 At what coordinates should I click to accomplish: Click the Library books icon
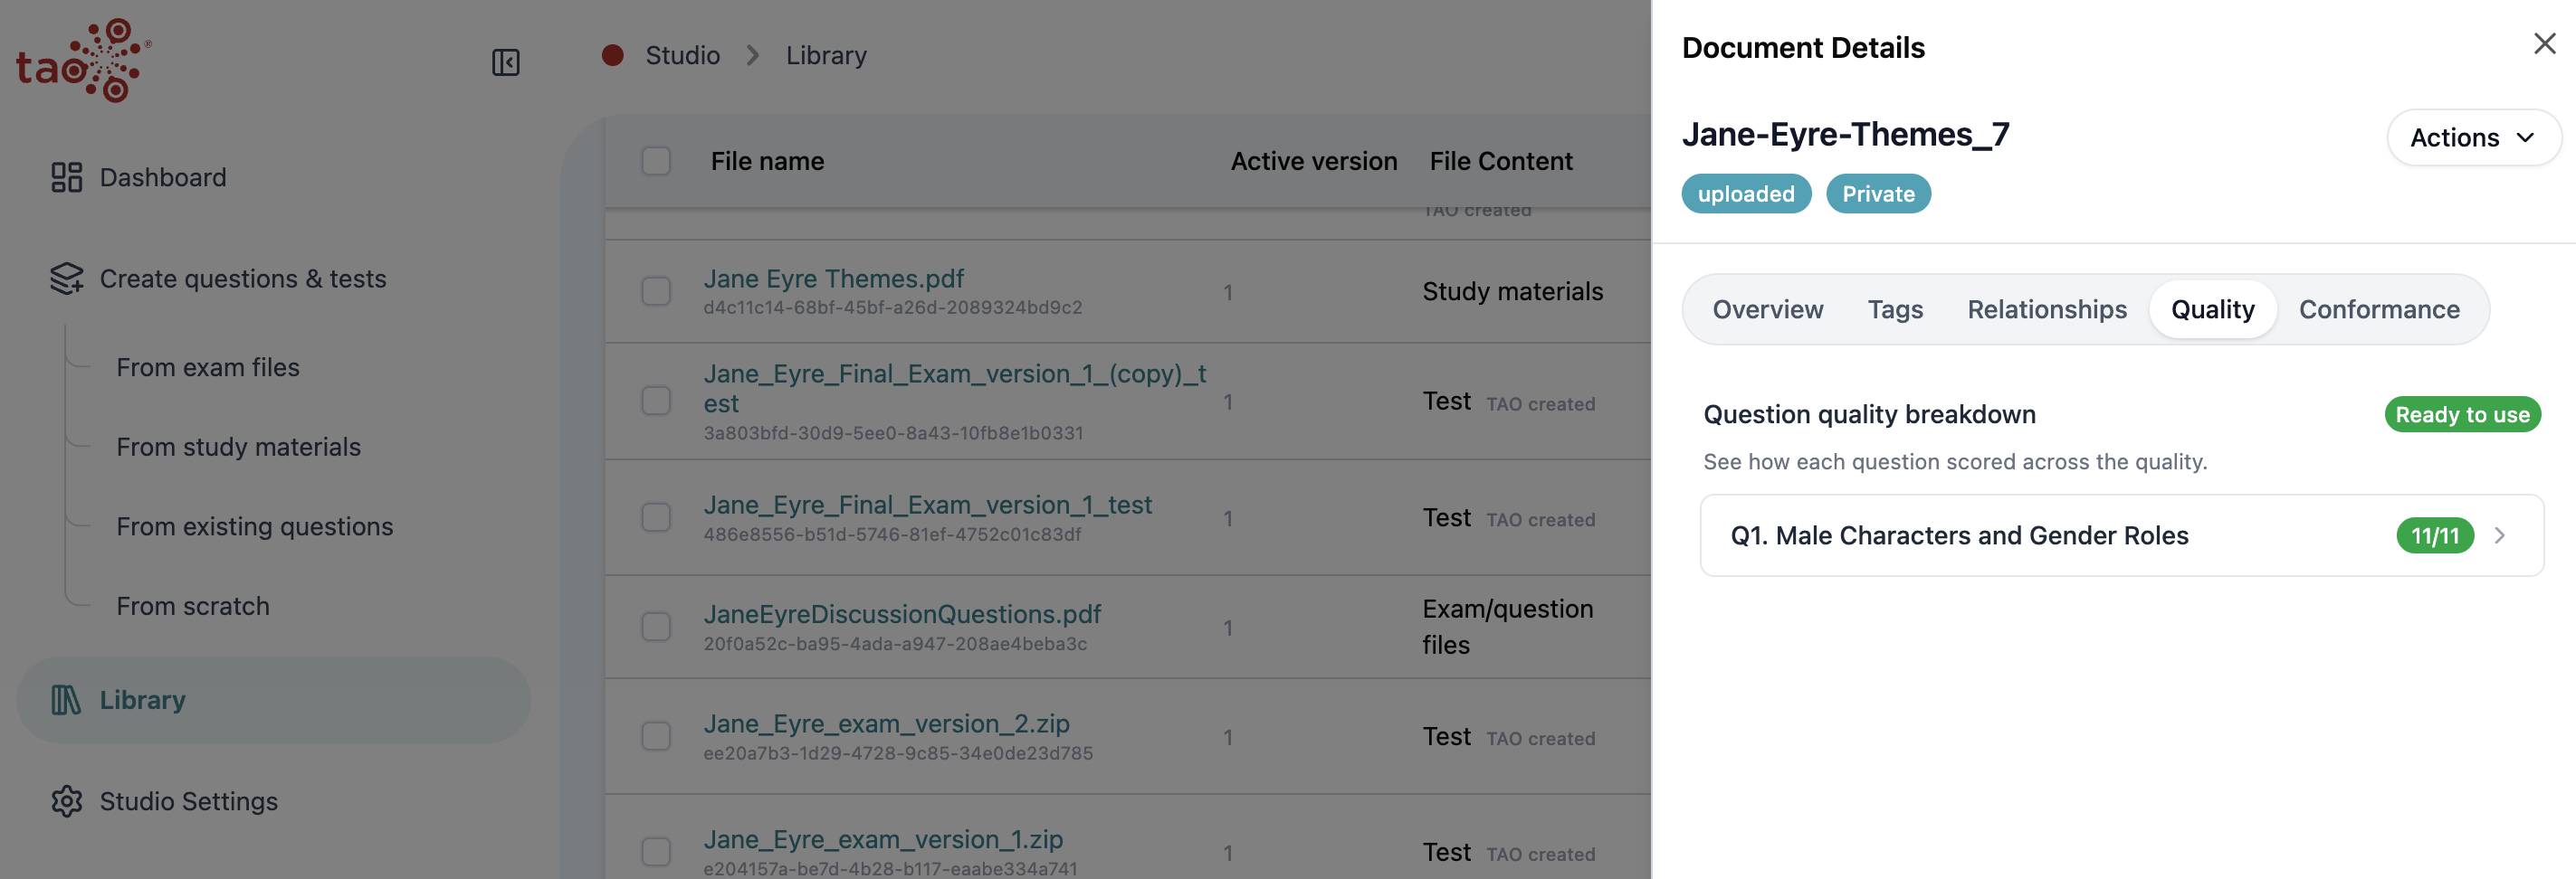[x=66, y=699]
